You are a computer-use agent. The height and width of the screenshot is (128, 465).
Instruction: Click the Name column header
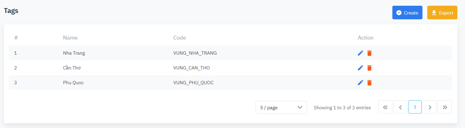point(70,38)
